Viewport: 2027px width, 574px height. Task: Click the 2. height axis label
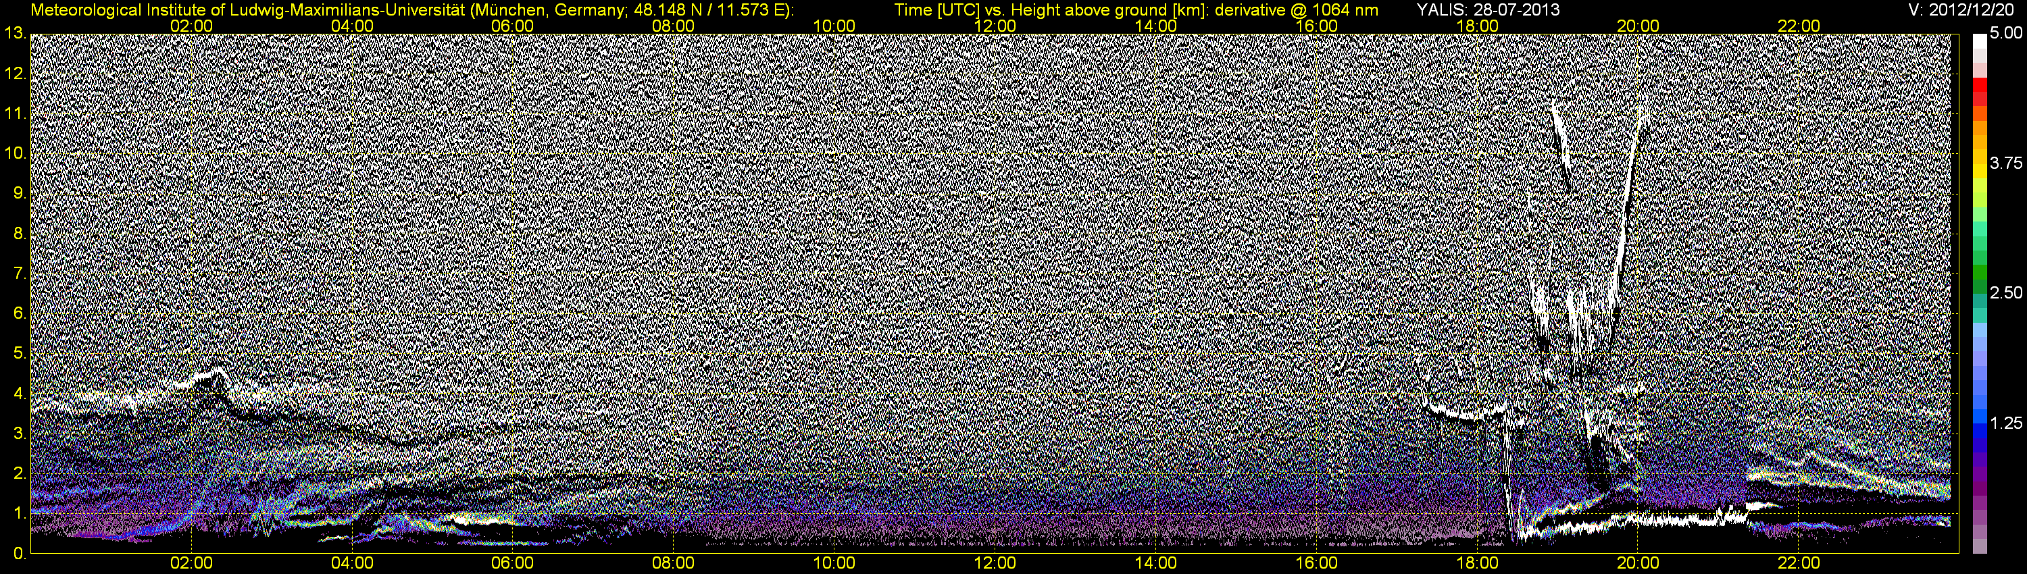click(20, 474)
